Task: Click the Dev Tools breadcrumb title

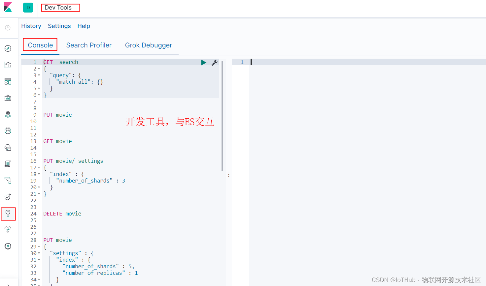Action: (58, 8)
